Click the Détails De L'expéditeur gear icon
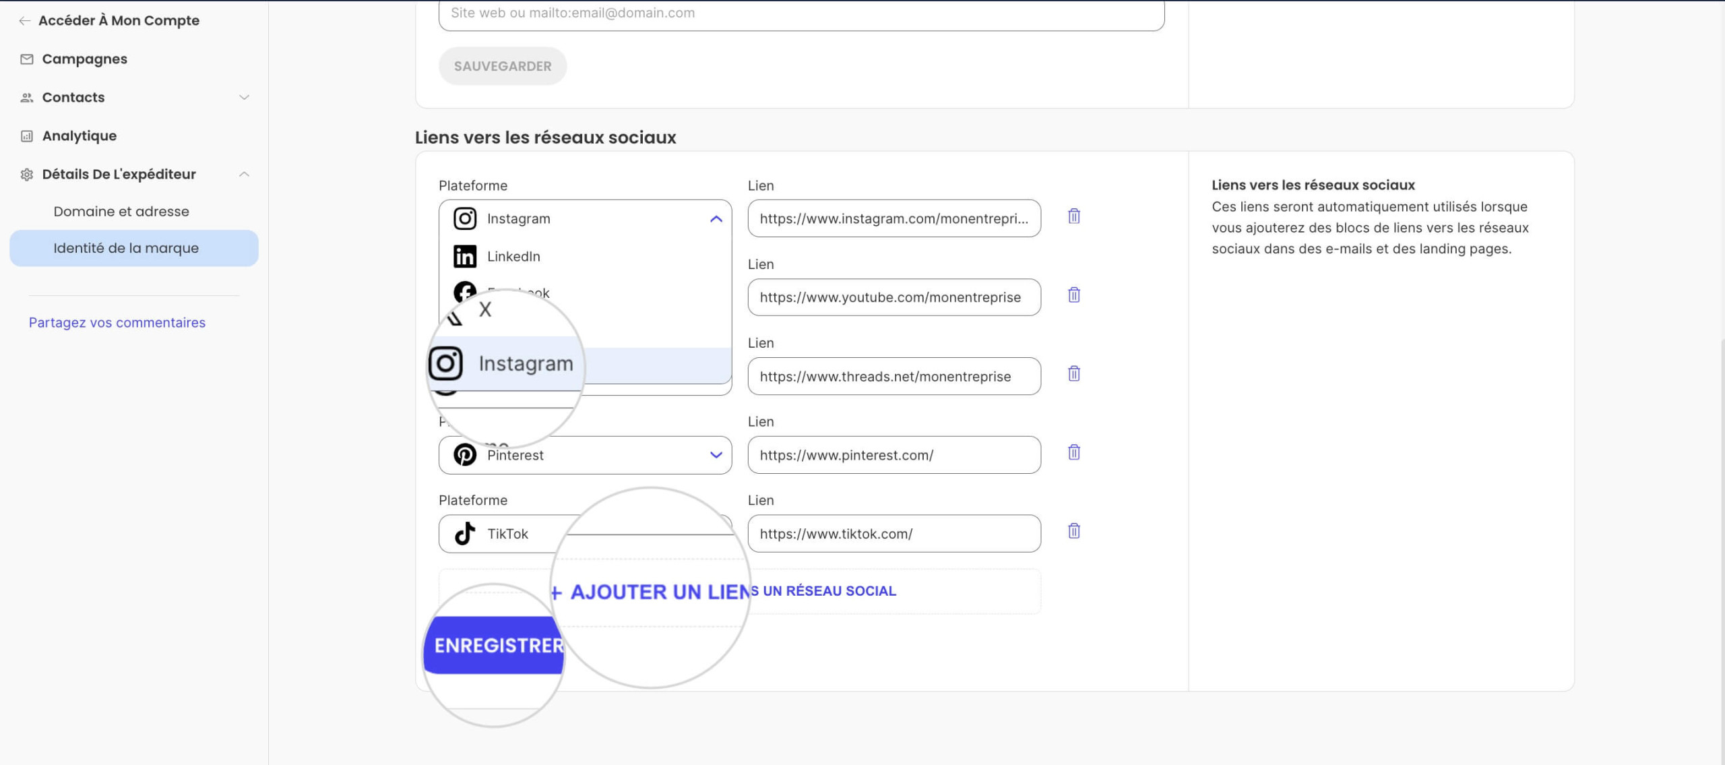 (x=26, y=175)
